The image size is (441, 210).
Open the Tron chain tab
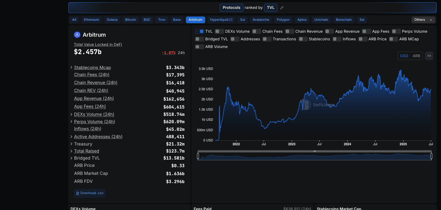coord(162,20)
